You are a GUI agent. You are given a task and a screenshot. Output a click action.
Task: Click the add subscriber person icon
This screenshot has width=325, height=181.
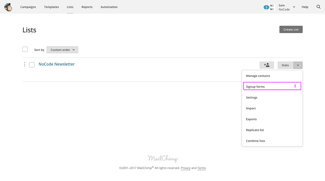(267, 65)
